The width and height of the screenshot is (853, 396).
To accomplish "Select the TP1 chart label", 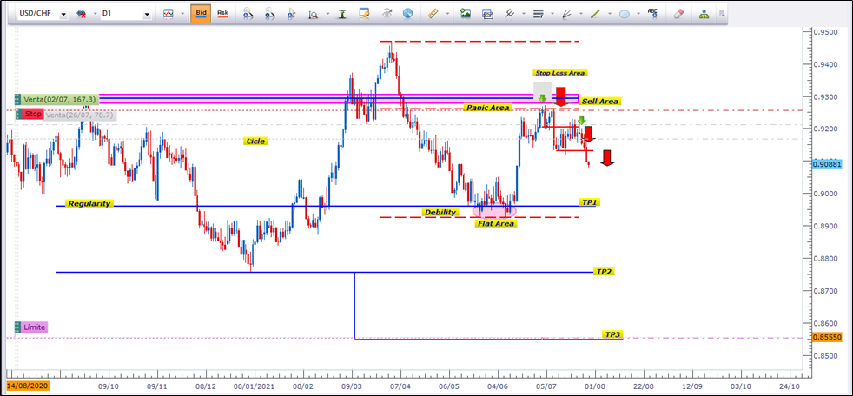I will [591, 201].
